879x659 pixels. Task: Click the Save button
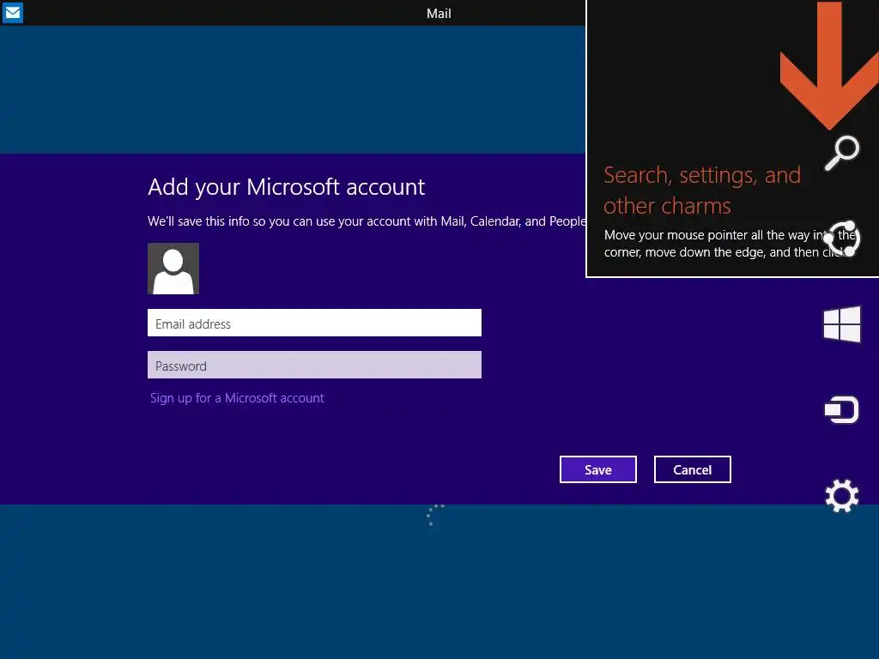598,469
